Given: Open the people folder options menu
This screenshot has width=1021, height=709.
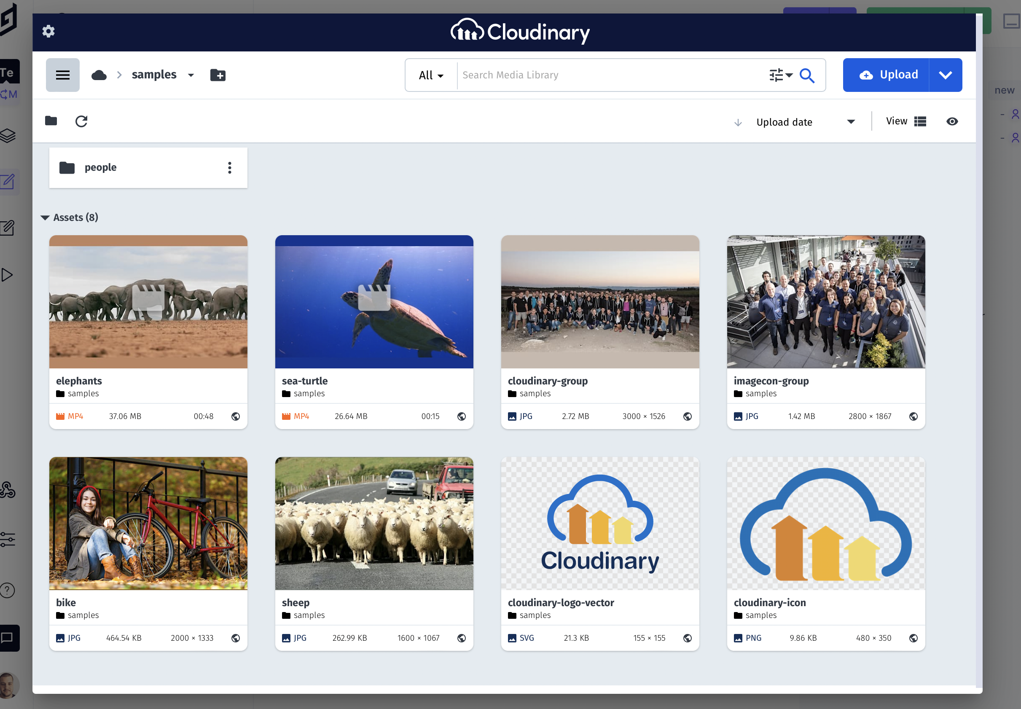Looking at the screenshot, I should [x=230, y=167].
